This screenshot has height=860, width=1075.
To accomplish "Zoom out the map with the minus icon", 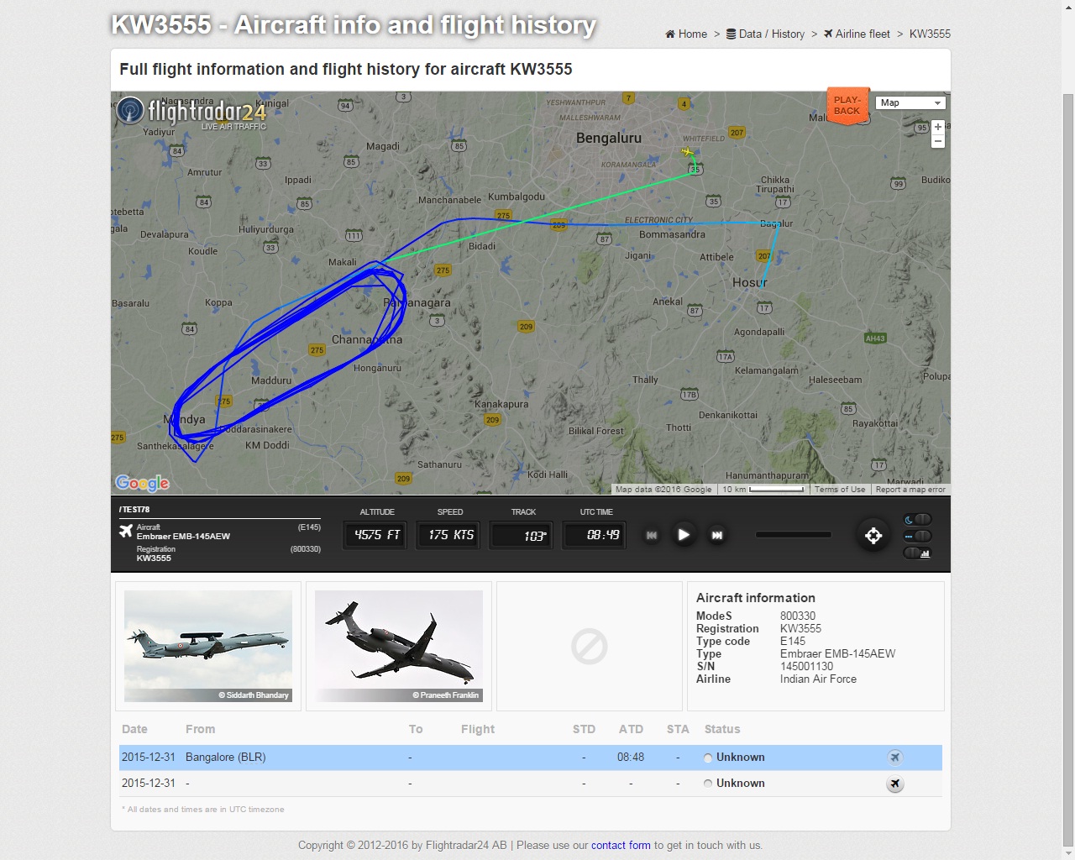I will click(x=938, y=141).
